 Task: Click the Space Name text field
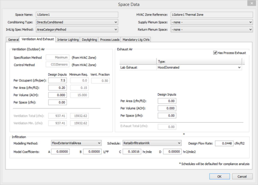pyautogui.click(x=76, y=15)
